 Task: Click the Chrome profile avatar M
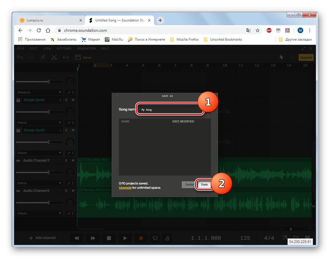point(301,31)
